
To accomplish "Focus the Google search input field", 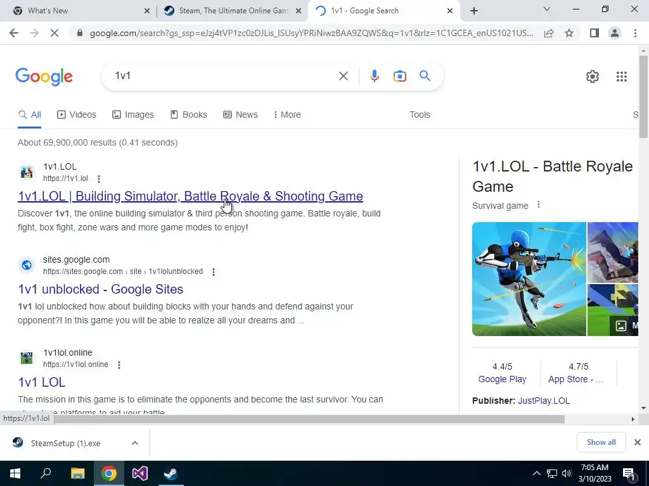I will pos(224,76).
